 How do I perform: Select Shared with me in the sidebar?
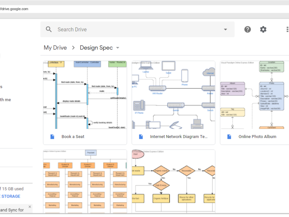(x=6, y=100)
